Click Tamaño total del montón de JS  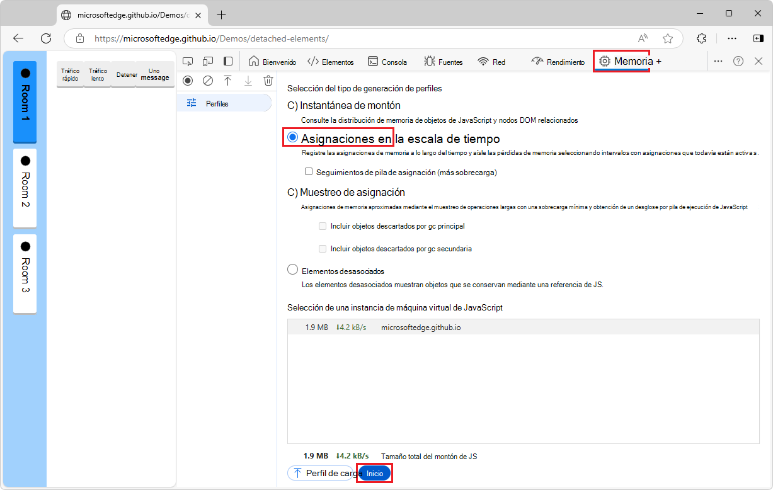[x=430, y=457]
